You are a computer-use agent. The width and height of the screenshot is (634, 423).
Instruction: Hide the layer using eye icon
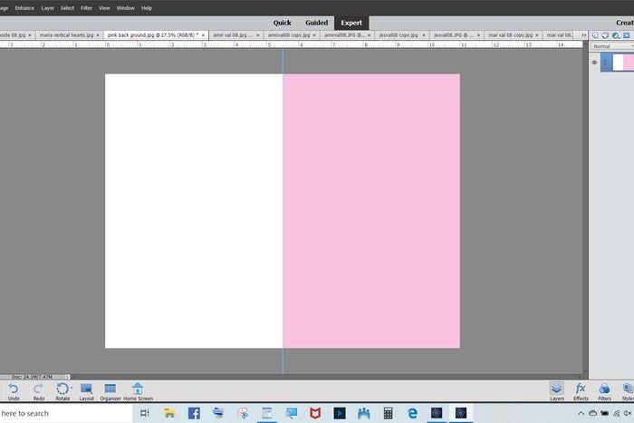[x=595, y=62]
